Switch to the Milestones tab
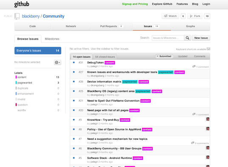The image size is (228, 167). click(52, 39)
